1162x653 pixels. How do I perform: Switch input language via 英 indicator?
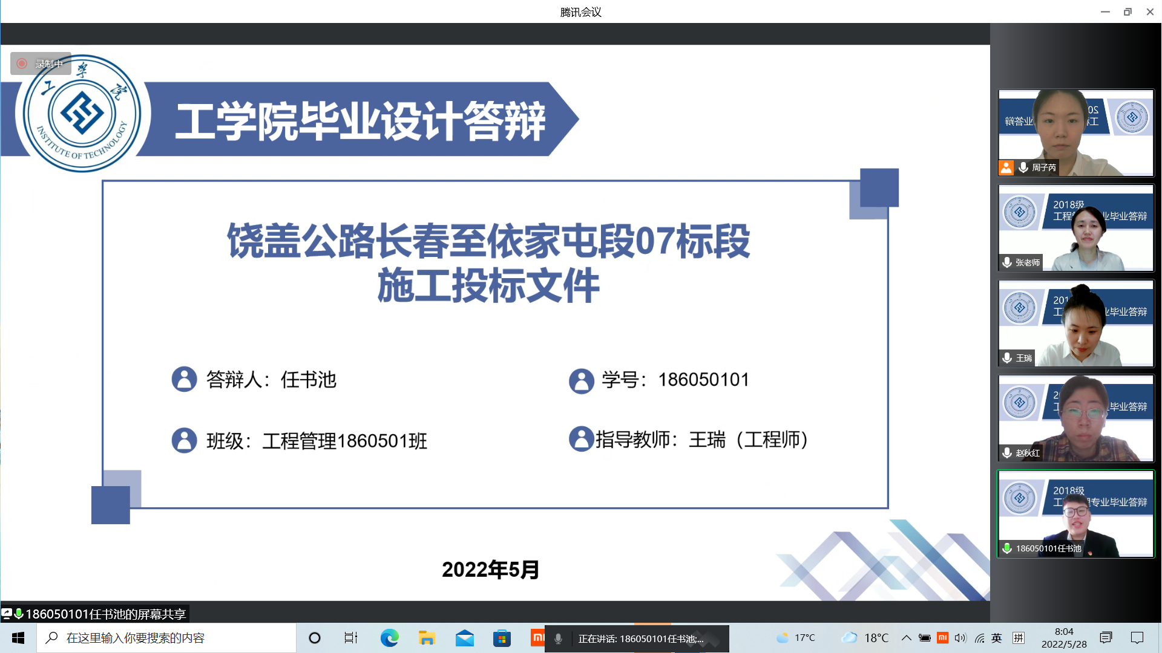(x=997, y=638)
